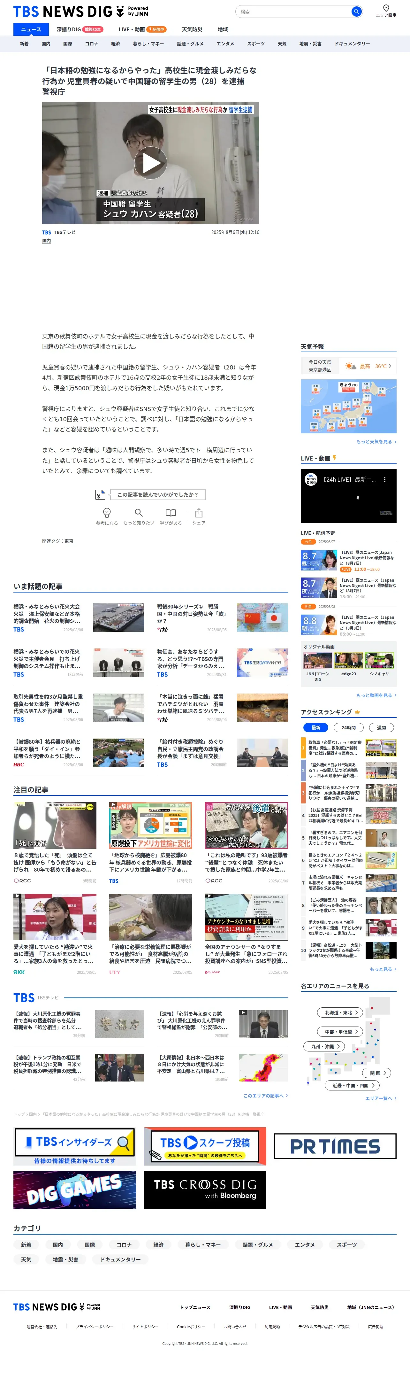Click the 国内 category link under the video

pos(47,241)
